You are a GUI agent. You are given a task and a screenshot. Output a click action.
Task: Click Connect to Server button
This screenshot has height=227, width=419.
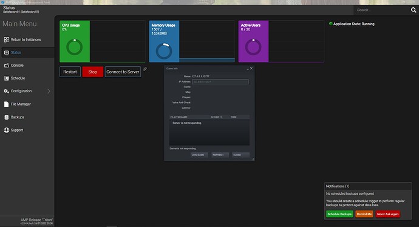[x=123, y=72]
